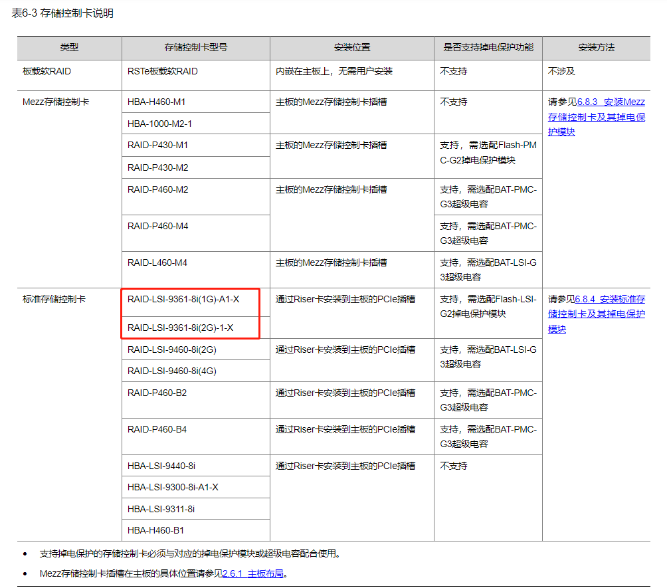
Task: Open the 6.8.4 安装标准存储控制卡 link
Action: 597,314
